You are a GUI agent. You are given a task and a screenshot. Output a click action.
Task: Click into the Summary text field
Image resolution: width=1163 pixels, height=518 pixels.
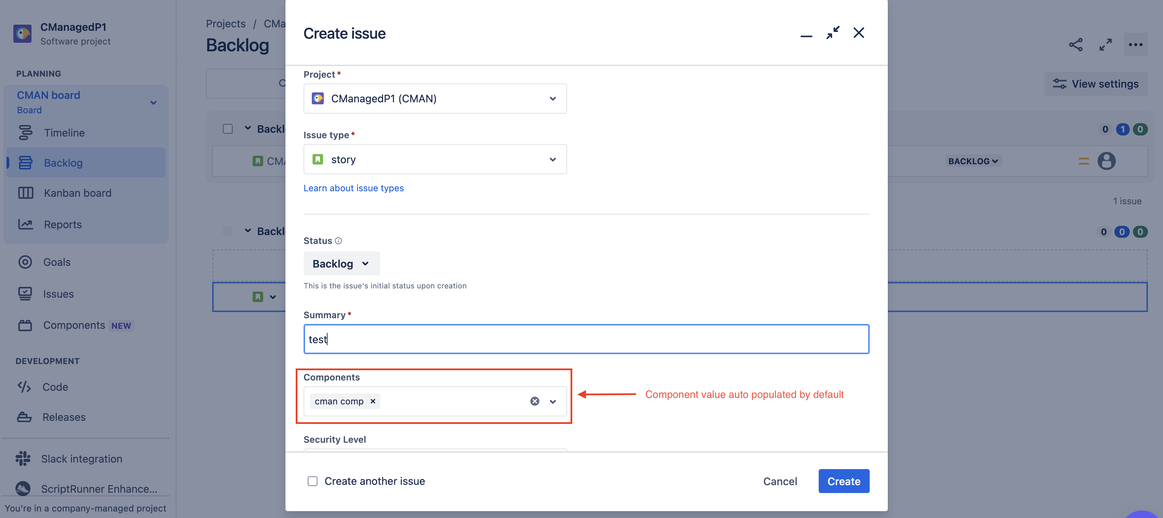[586, 339]
